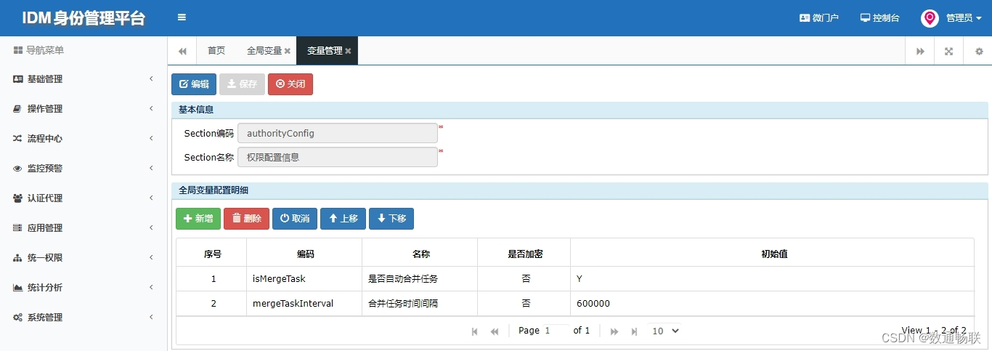Click the 统一权限 chevron arrow
The width and height of the screenshot is (992, 351).
click(x=151, y=257)
